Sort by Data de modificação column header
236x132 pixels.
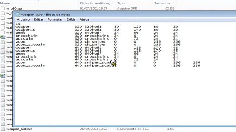(x=96, y=3)
